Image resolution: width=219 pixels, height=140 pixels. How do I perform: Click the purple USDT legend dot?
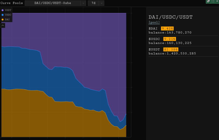click(x=2, y=10)
